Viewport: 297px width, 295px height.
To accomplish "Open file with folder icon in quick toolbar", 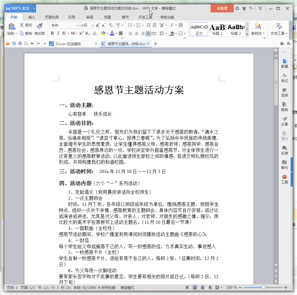I will pos(8,44).
